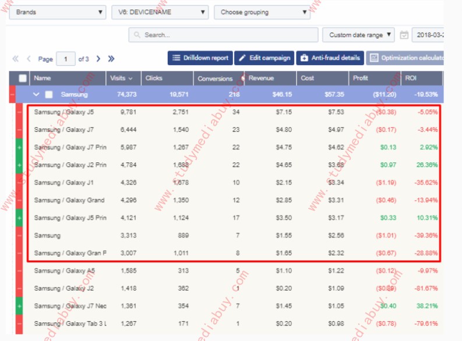
Task: Open the Drilldown report button
Action: [x=200, y=58]
